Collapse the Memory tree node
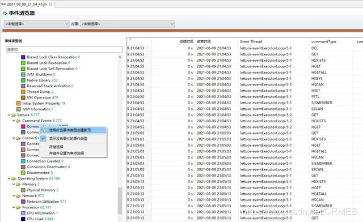 point(14,184)
